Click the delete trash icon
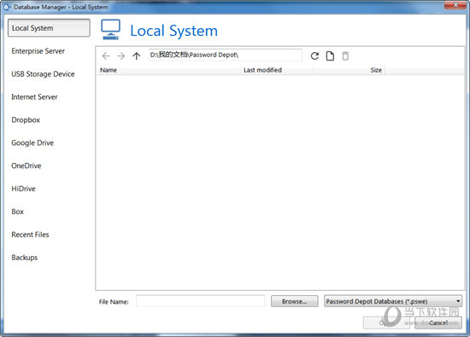This screenshot has width=470, height=337. (345, 56)
